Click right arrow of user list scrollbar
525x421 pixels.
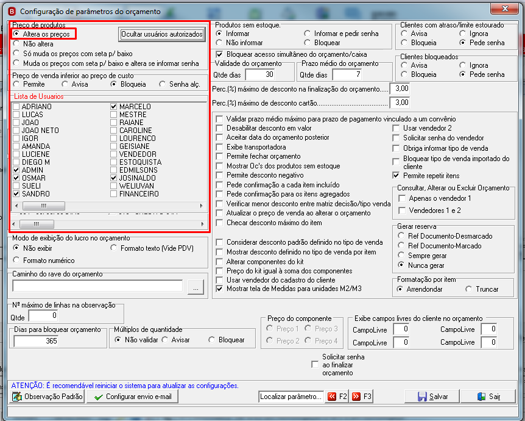coord(201,206)
